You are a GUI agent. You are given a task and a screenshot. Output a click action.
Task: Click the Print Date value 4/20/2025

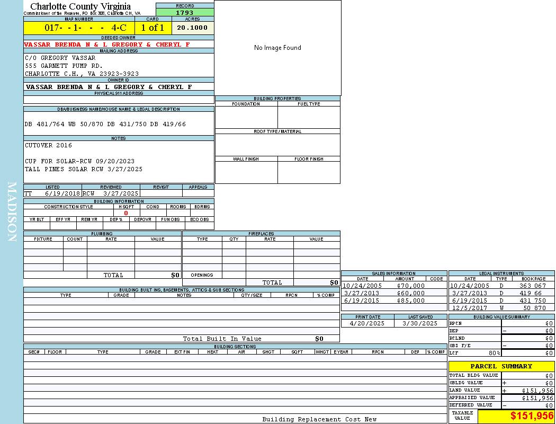click(367, 323)
